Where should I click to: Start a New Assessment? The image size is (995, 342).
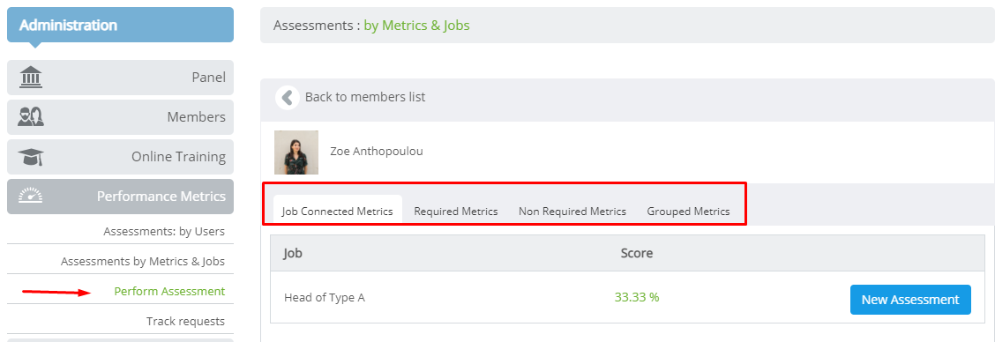click(x=910, y=300)
